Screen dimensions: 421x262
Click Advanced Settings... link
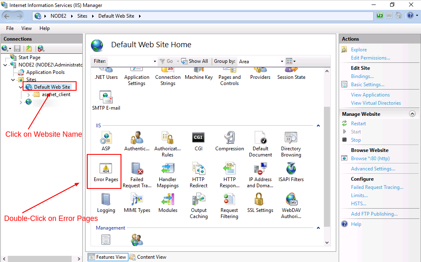(x=373, y=168)
